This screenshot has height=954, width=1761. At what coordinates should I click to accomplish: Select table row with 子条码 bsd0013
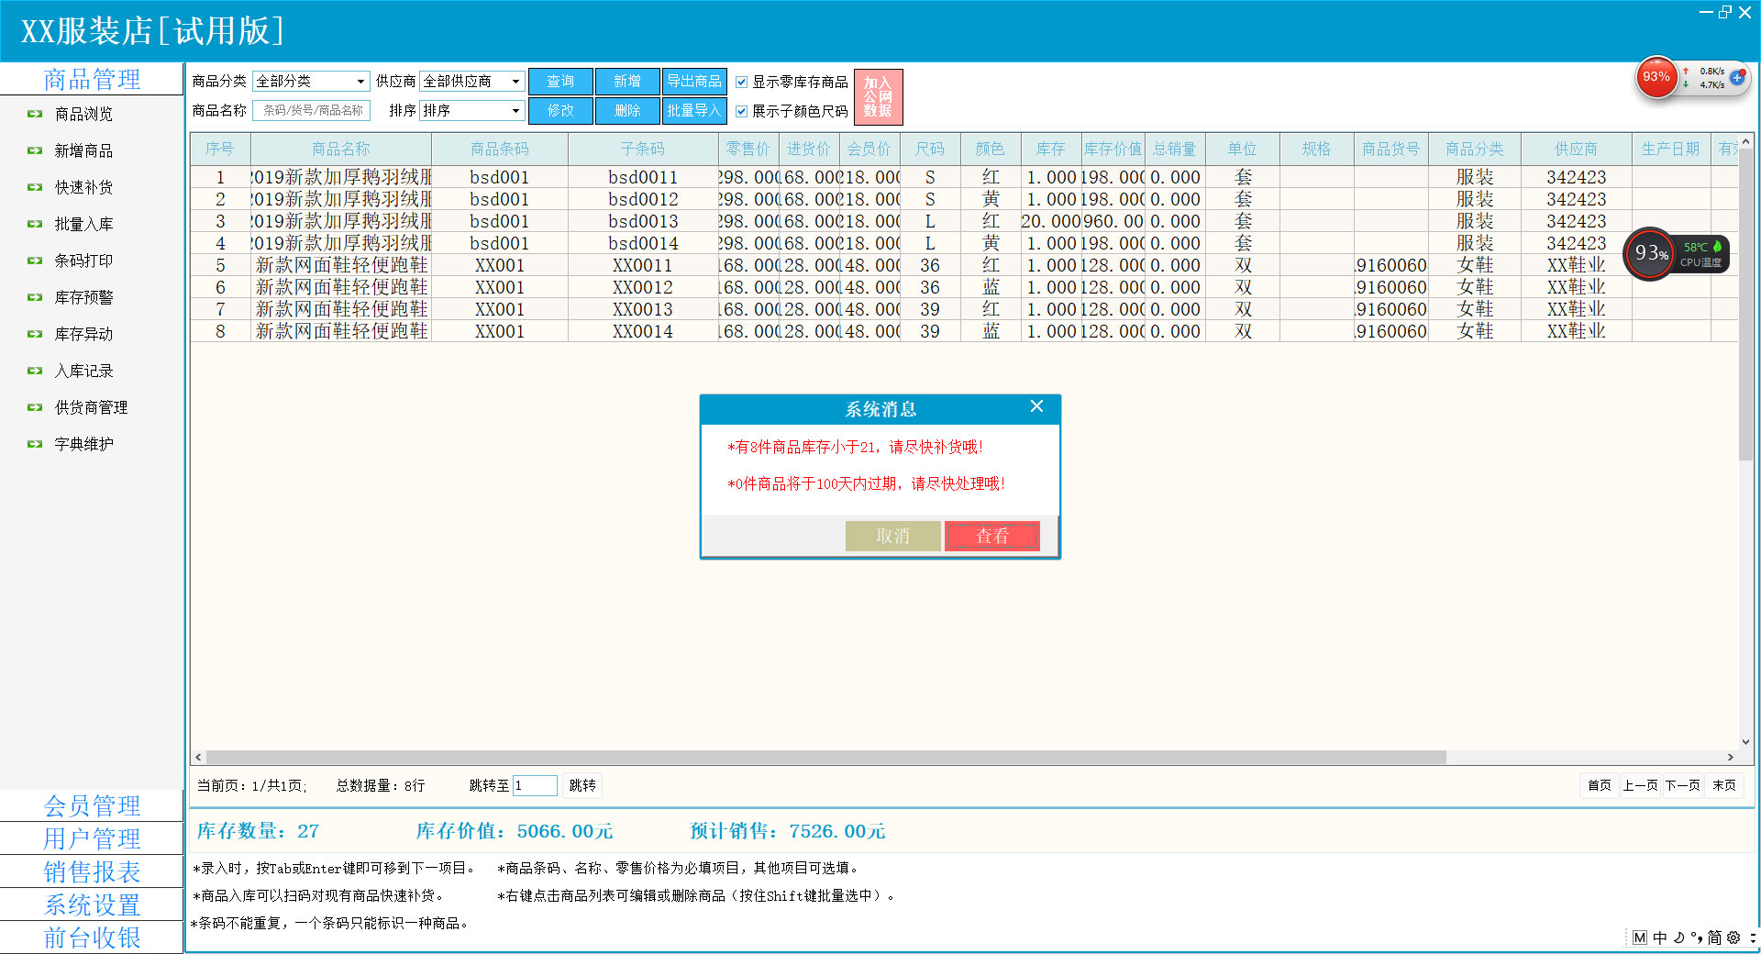pos(964,221)
